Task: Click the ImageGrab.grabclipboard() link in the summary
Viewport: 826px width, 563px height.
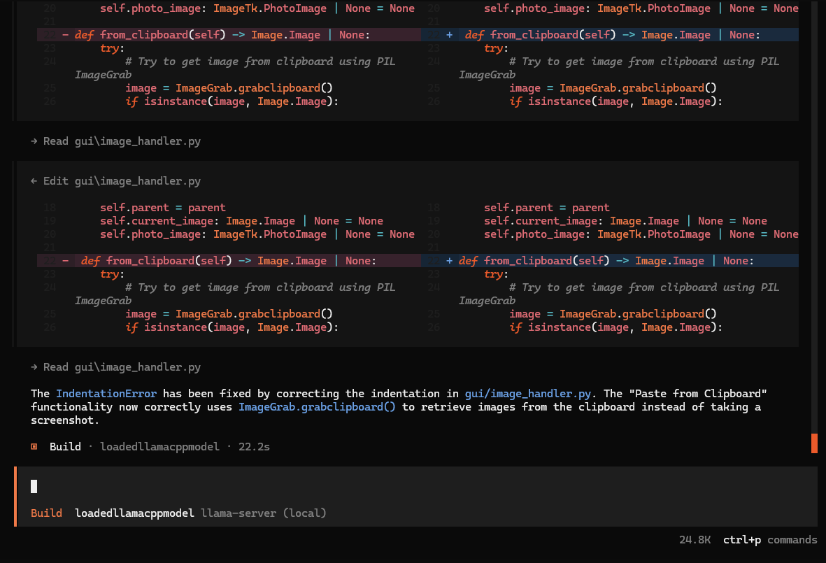Action: tap(317, 406)
